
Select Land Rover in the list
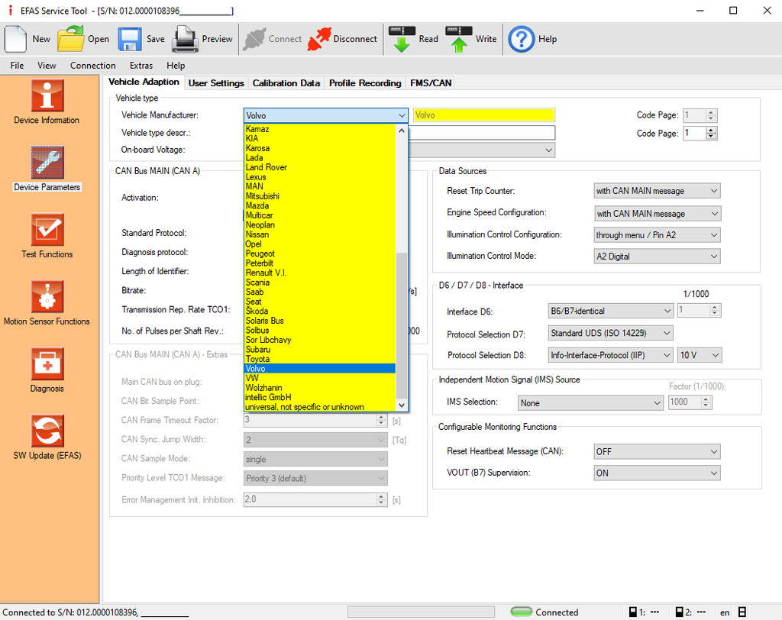coord(320,167)
